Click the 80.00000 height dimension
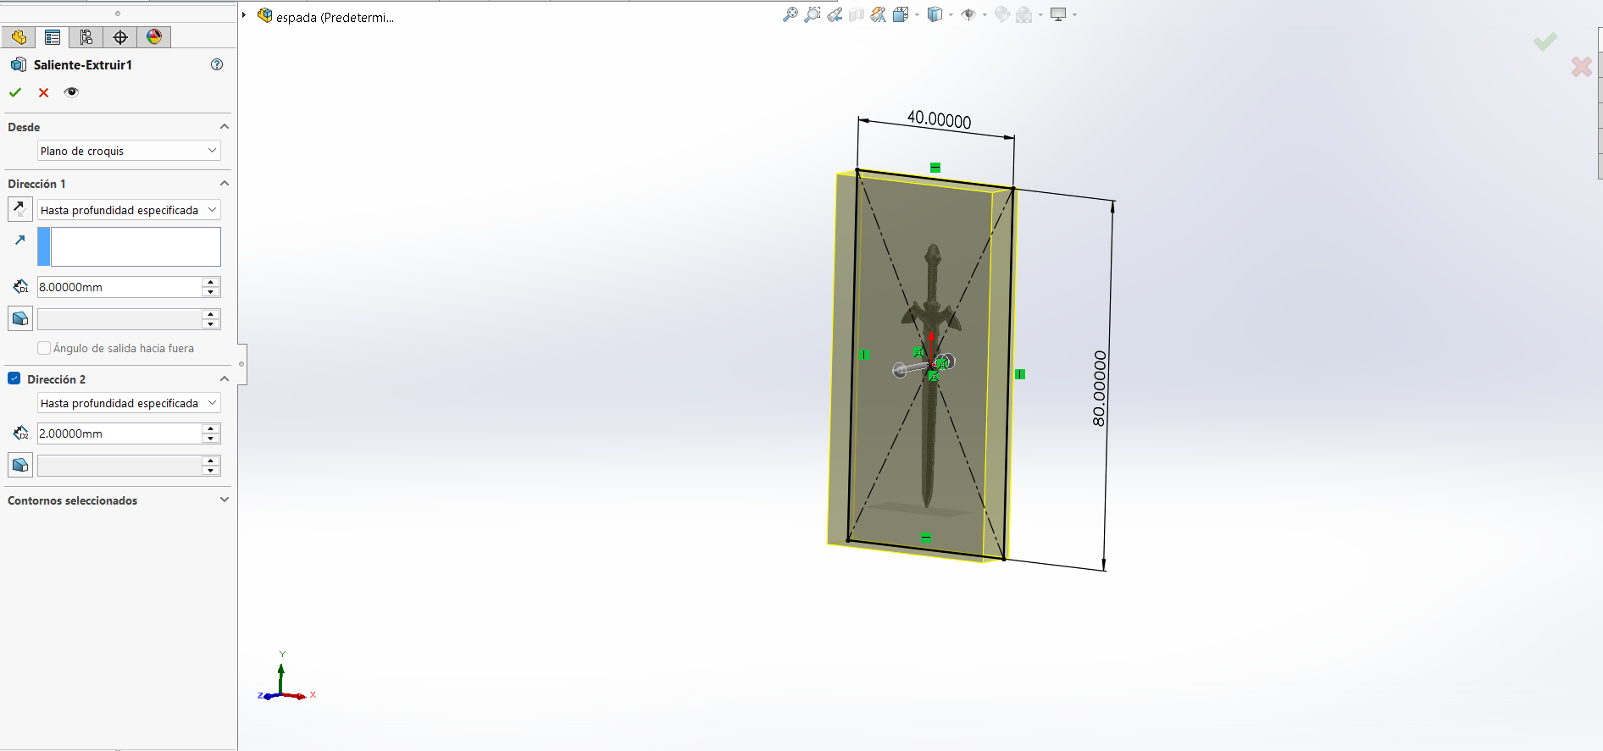This screenshot has width=1603, height=751. click(x=1099, y=388)
